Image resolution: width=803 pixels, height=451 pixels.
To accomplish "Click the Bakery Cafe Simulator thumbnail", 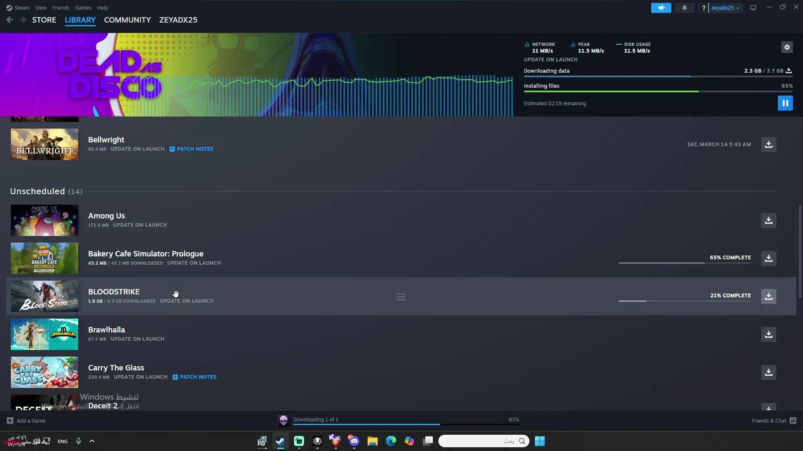I will point(45,258).
